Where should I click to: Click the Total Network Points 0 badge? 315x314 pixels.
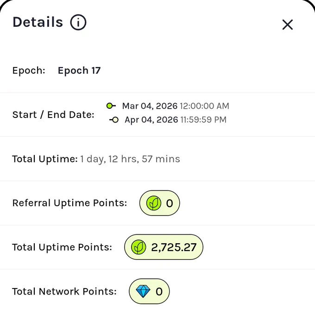(149, 291)
